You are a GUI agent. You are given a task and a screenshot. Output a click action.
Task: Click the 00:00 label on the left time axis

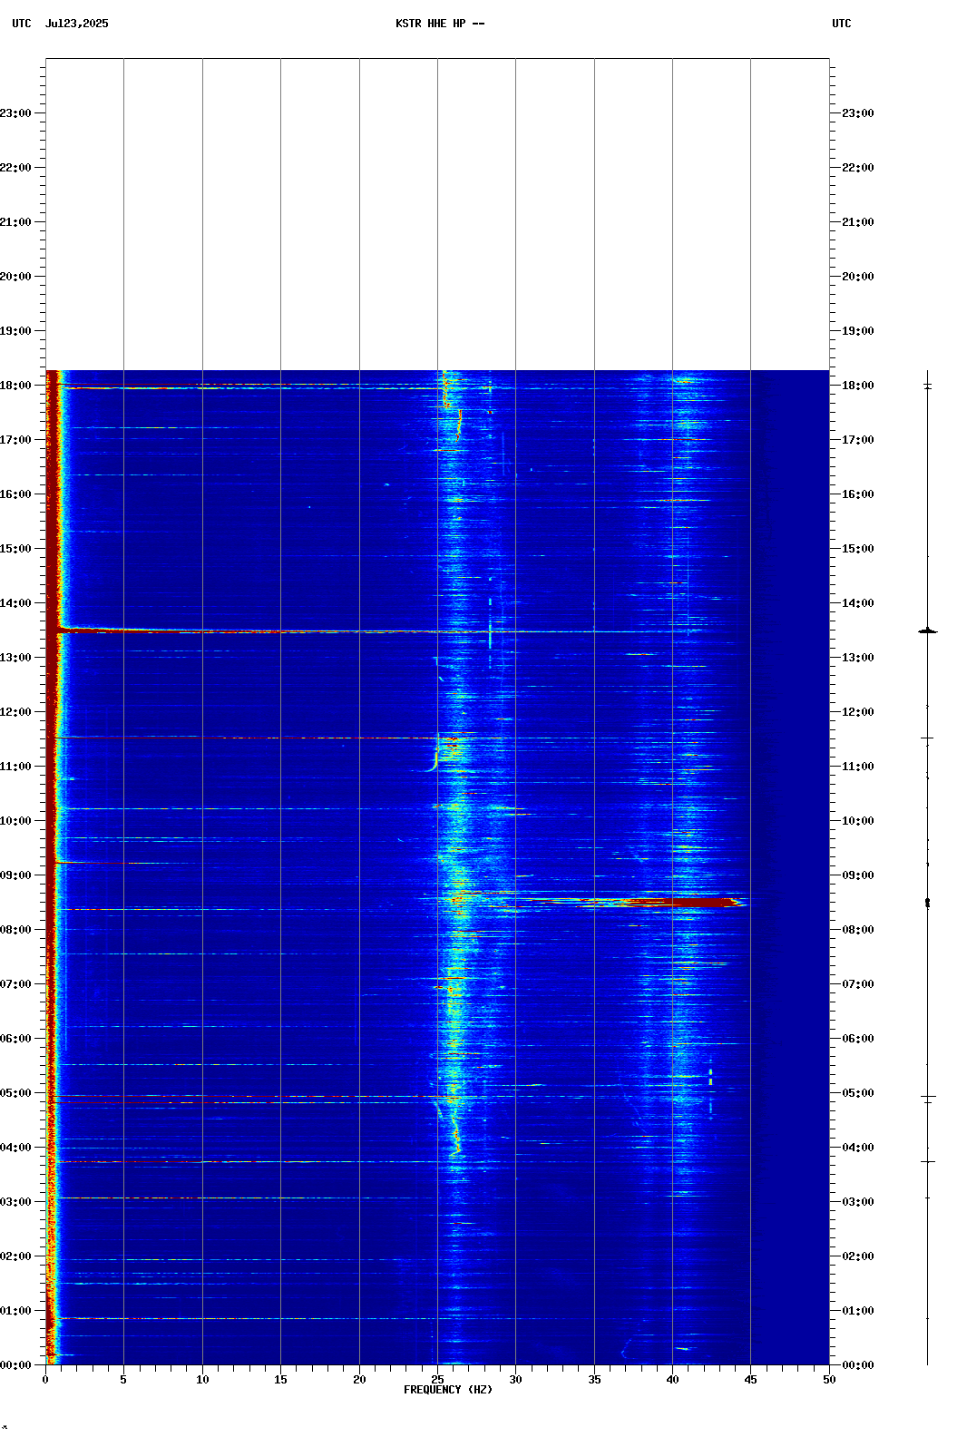point(15,1365)
